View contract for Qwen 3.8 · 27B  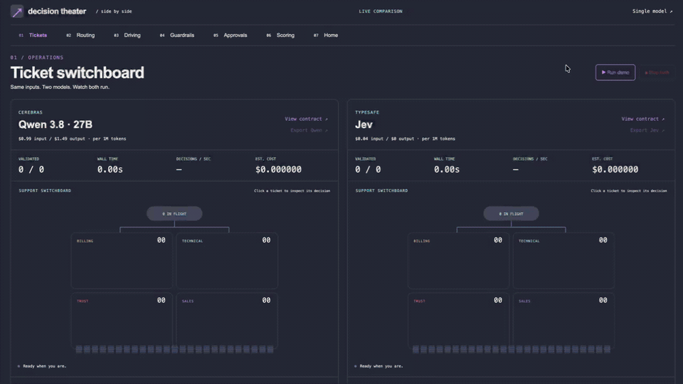point(306,119)
